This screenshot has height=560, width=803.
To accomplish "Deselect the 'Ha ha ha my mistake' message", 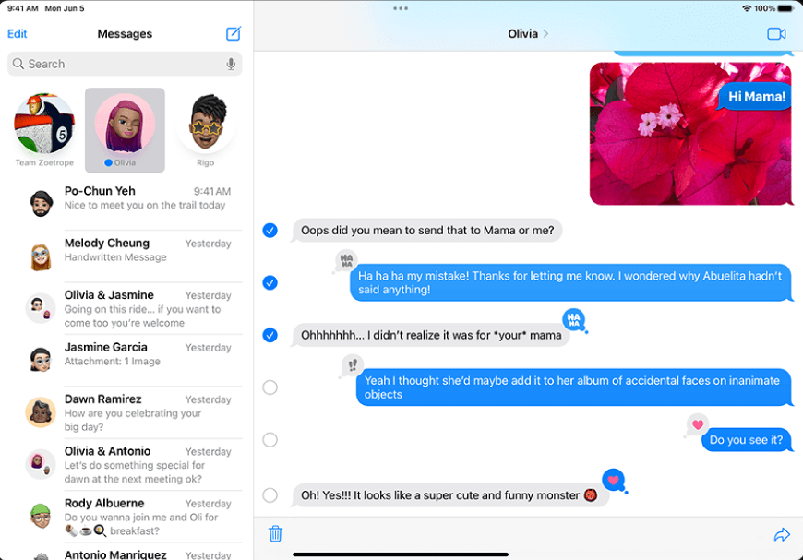I will click(x=270, y=282).
